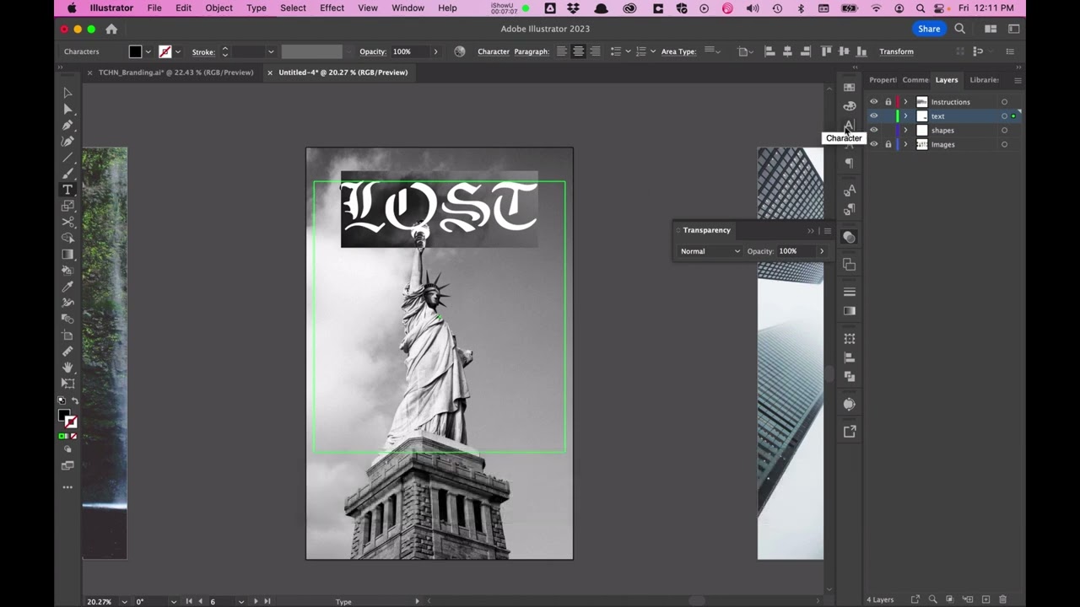Open zoom level dropdown at 20.27%

[x=125, y=602]
